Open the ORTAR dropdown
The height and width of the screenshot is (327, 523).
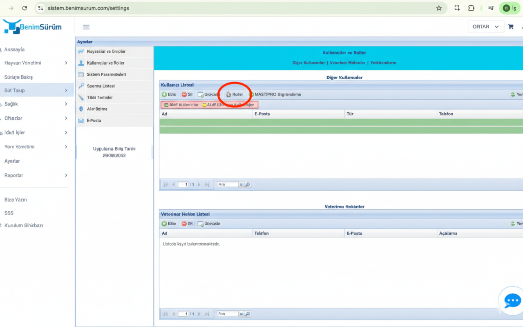point(485,27)
